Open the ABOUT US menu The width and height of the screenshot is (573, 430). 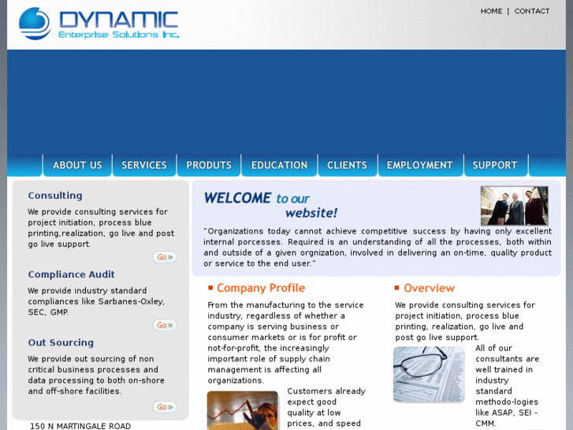pos(77,166)
